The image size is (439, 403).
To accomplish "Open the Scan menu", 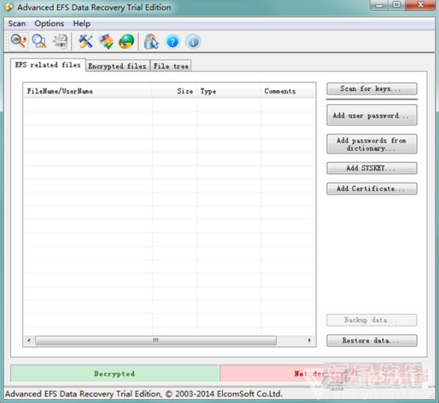I will [17, 24].
